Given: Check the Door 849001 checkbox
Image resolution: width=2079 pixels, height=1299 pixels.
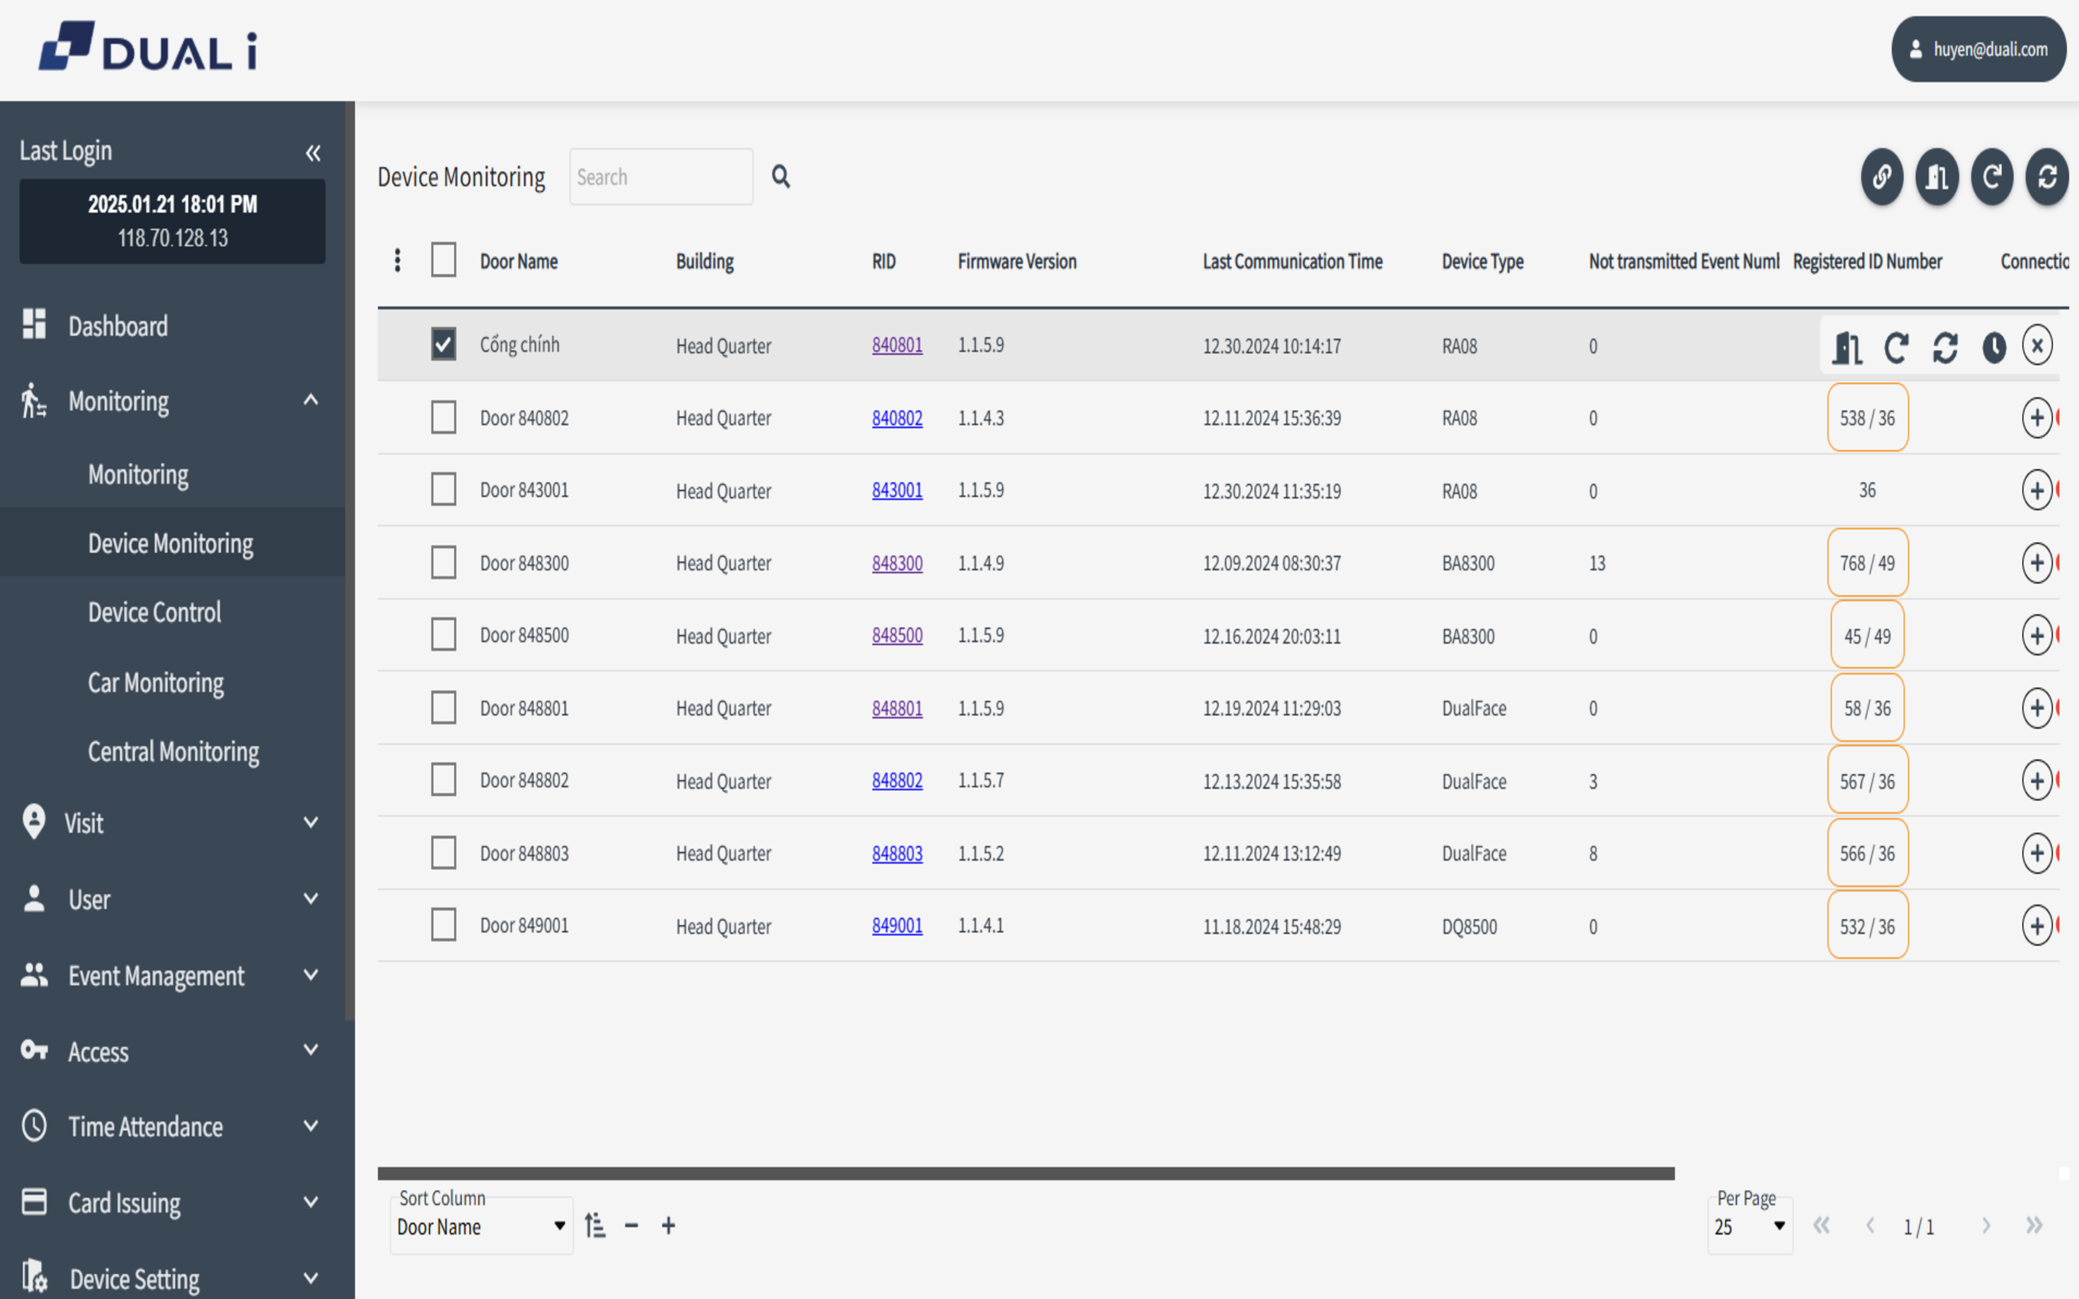Looking at the screenshot, I should (x=443, y=925).
